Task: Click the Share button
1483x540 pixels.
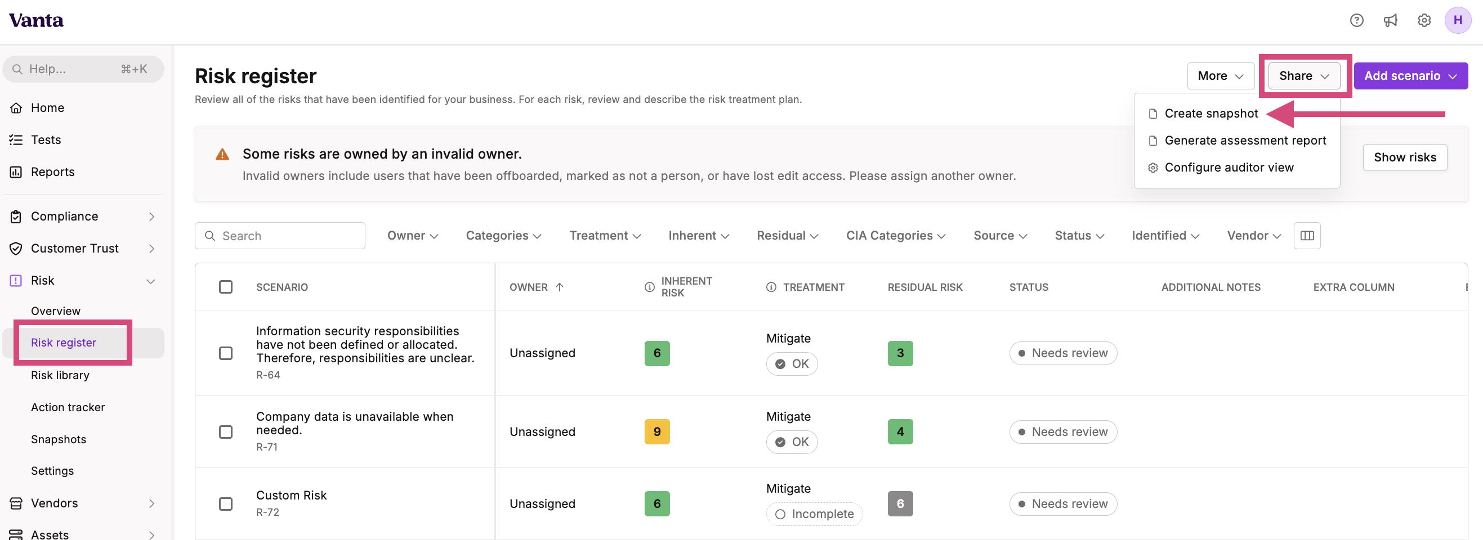Action: coord(1304,76)
